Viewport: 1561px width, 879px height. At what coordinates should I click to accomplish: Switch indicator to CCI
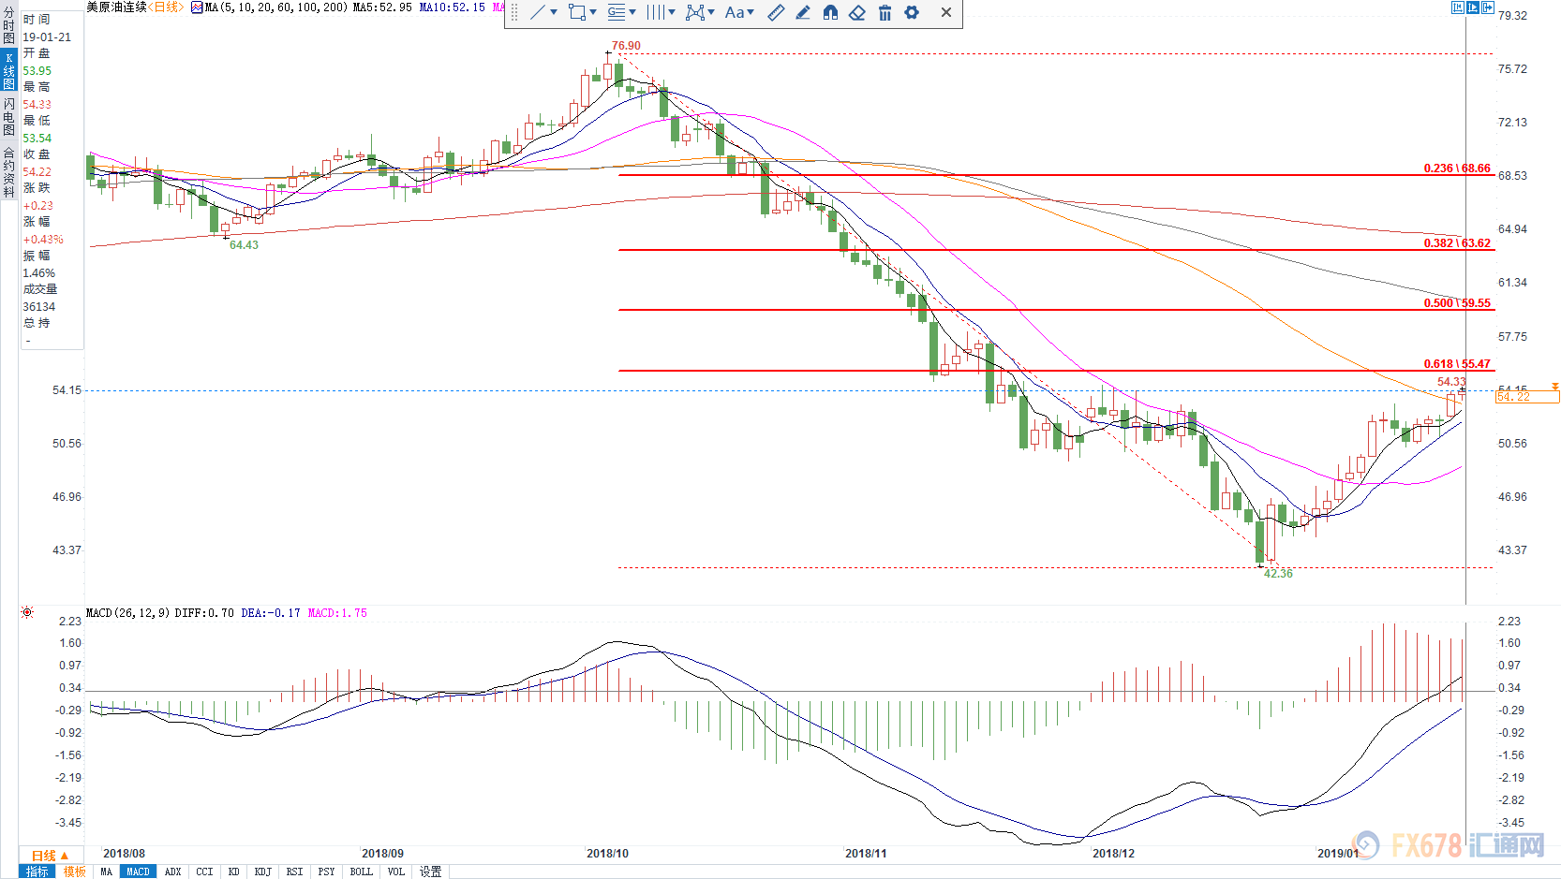(204, 872)
